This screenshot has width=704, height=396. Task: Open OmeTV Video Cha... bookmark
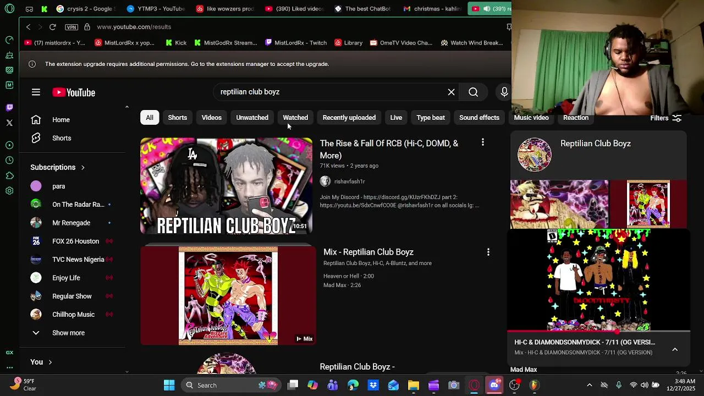(x=401, y=43)
